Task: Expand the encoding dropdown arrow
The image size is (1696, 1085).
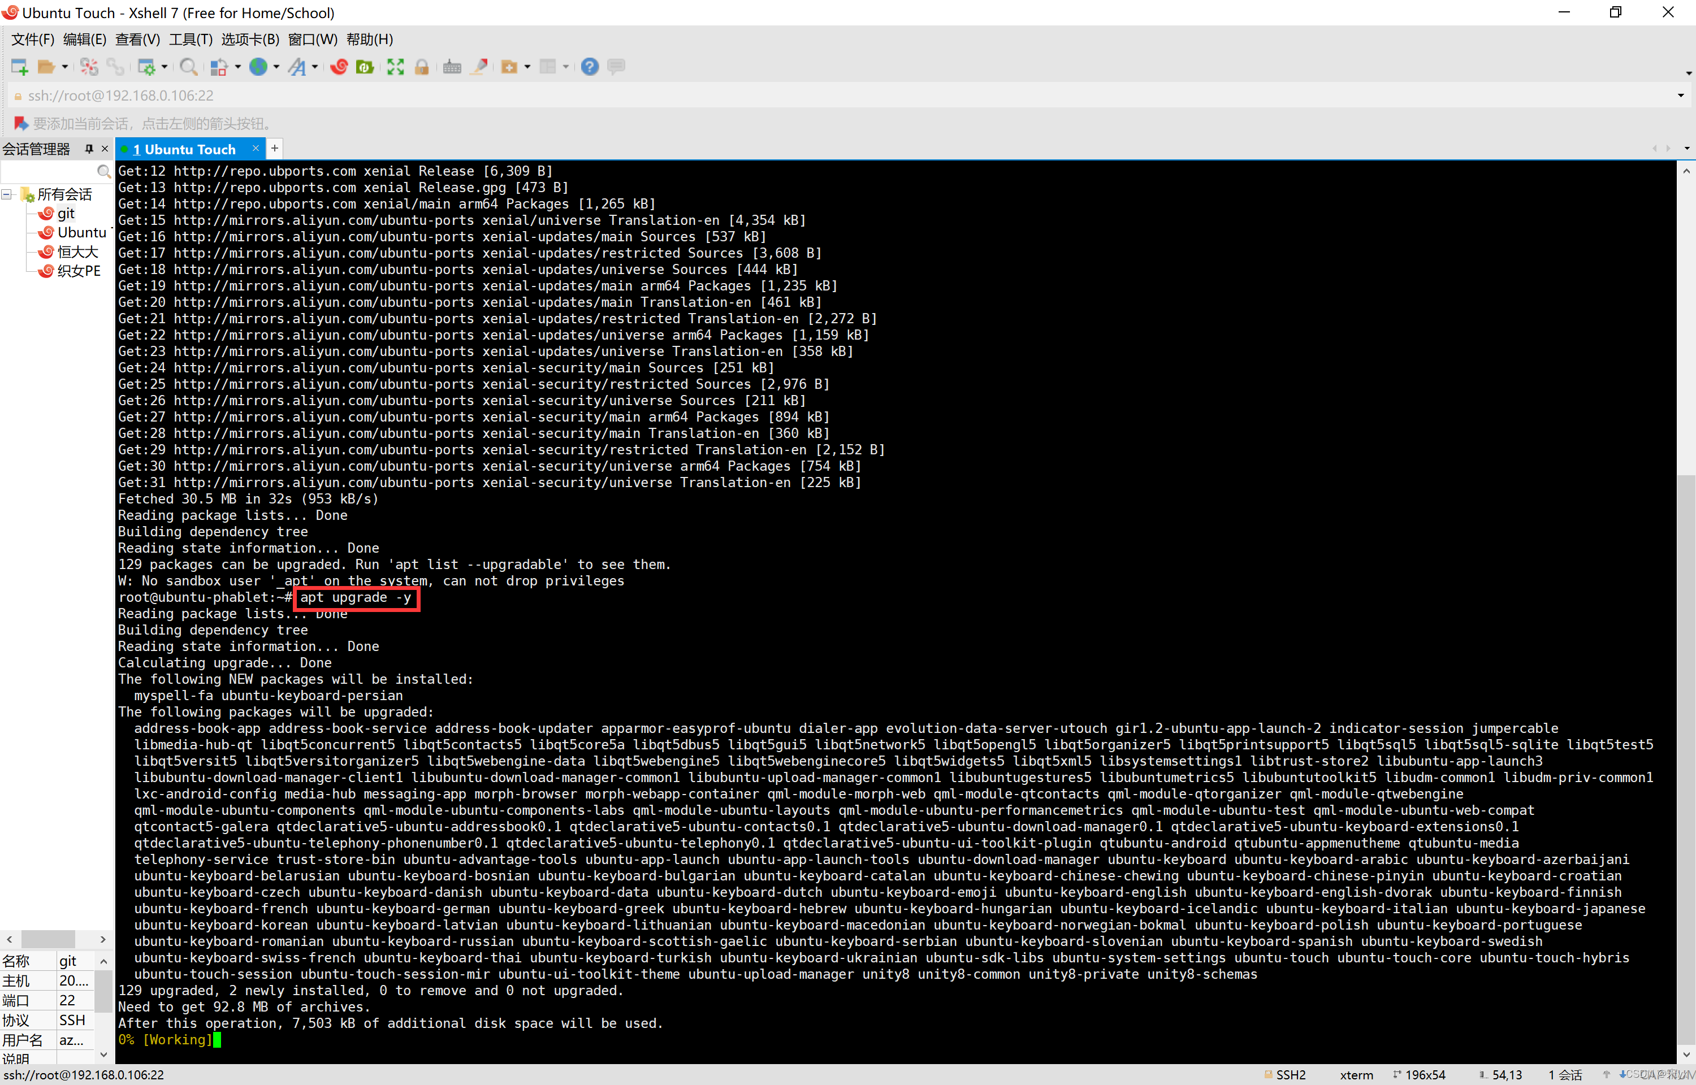Action: click(276, 67)
